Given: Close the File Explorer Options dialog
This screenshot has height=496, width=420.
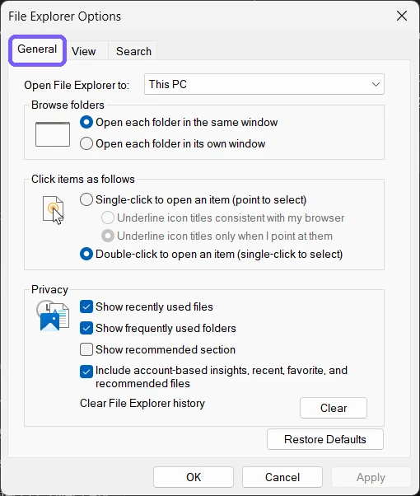Looking at the screenshot, I should point(402,16).
